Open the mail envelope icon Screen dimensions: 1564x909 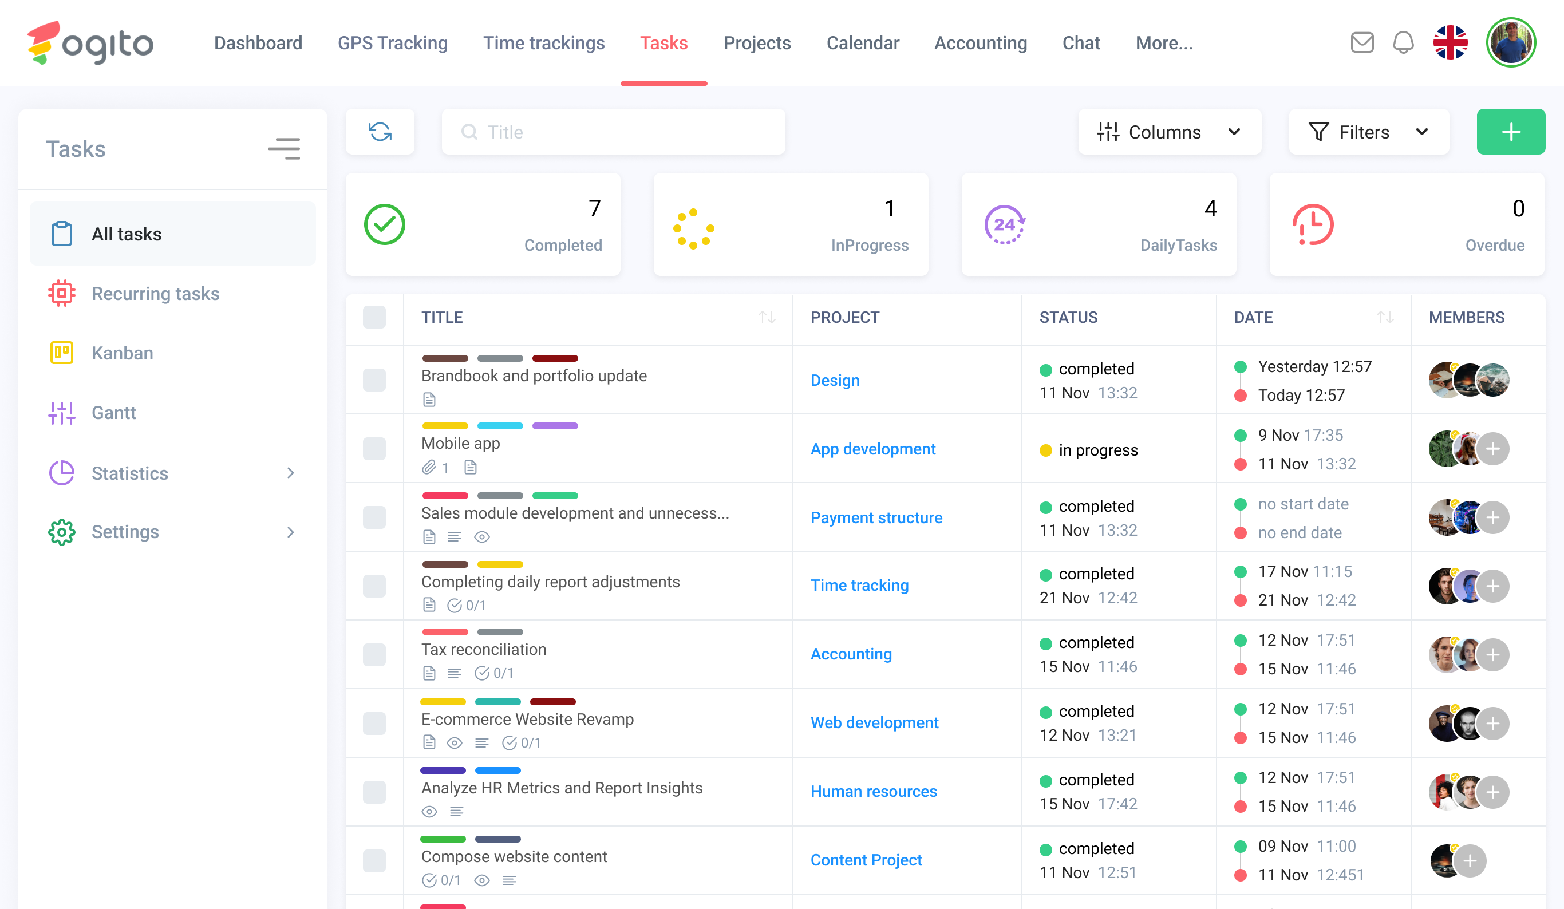(1362, 43)
